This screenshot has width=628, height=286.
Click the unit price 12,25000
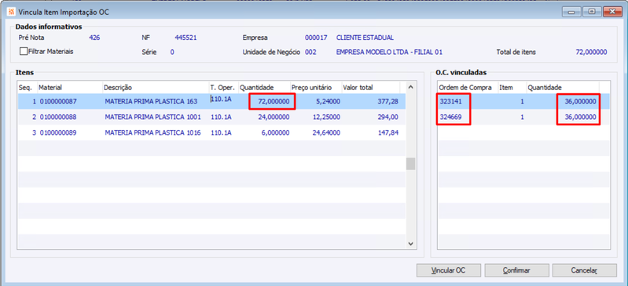click(325, 117)
